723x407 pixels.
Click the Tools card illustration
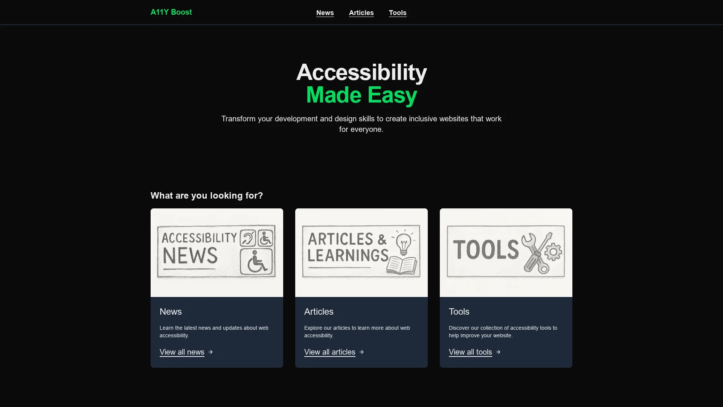(506, 252)
